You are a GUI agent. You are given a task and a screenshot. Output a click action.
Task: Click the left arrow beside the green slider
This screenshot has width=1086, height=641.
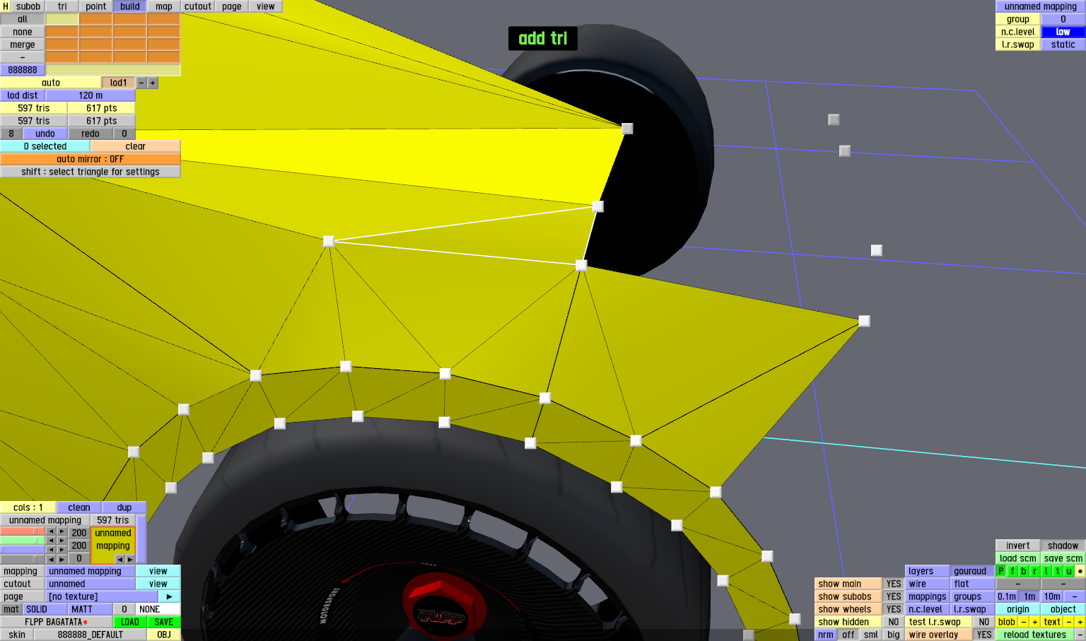point(51,541)
